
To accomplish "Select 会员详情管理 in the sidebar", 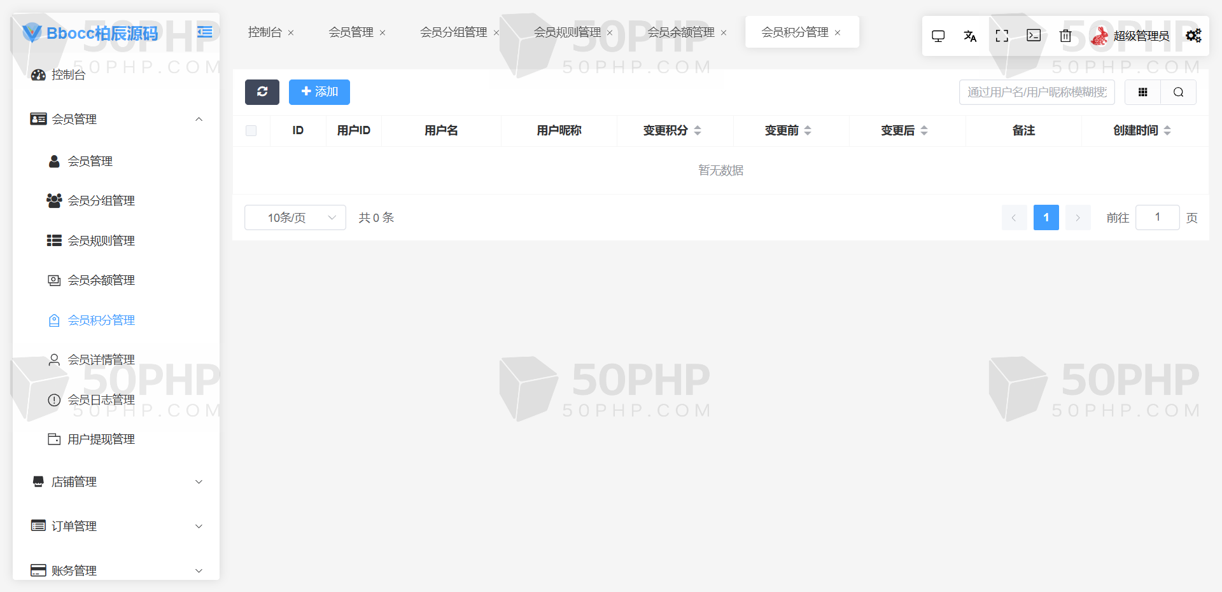I will pyautogui.click(x=101, y=360).
